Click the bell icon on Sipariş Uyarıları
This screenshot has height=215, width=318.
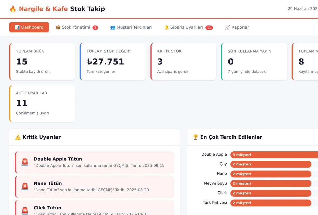tap(166, 27)
